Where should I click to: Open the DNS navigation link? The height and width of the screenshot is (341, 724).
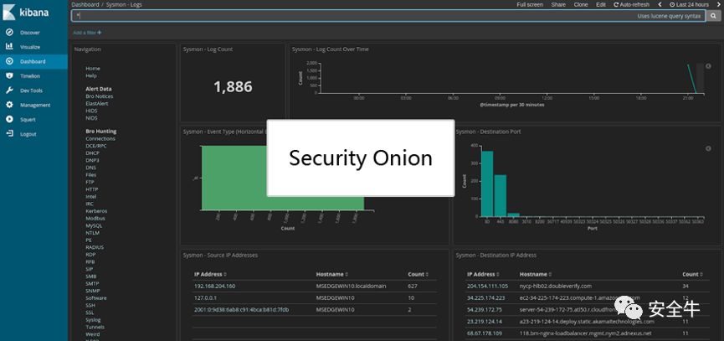(x=90, y=168)
